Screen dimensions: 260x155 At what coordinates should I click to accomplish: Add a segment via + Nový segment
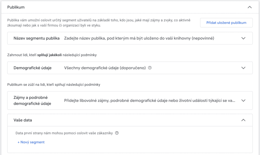tap(31, 142)
